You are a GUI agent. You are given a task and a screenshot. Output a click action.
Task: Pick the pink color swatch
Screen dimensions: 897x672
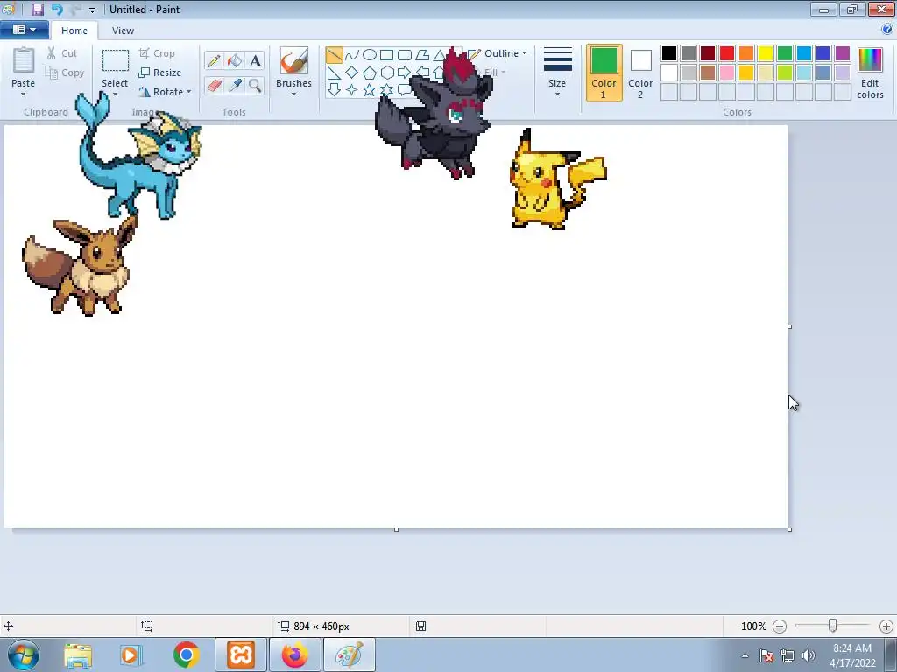point(726,73)
